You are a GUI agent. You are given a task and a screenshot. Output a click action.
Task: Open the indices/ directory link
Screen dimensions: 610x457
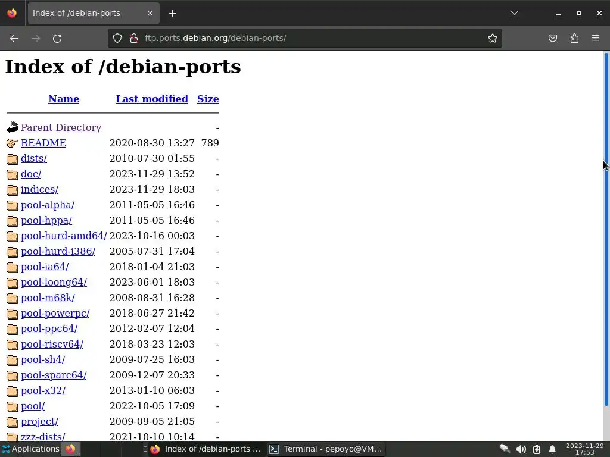pyautogui.click(x=40, y=189)
